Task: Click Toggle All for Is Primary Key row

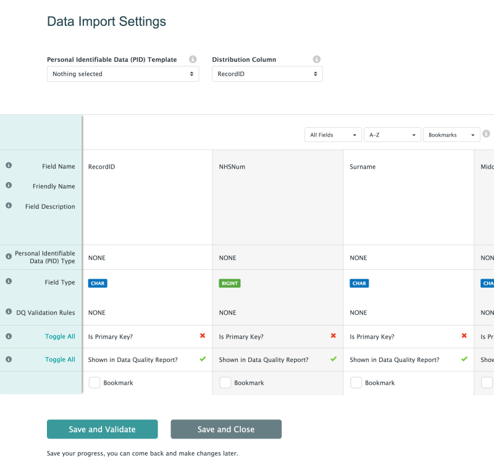Action: coord(60,336)
